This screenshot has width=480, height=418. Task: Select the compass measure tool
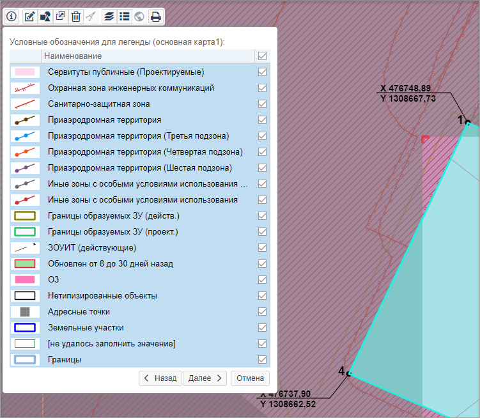click(x=91, y=16)
